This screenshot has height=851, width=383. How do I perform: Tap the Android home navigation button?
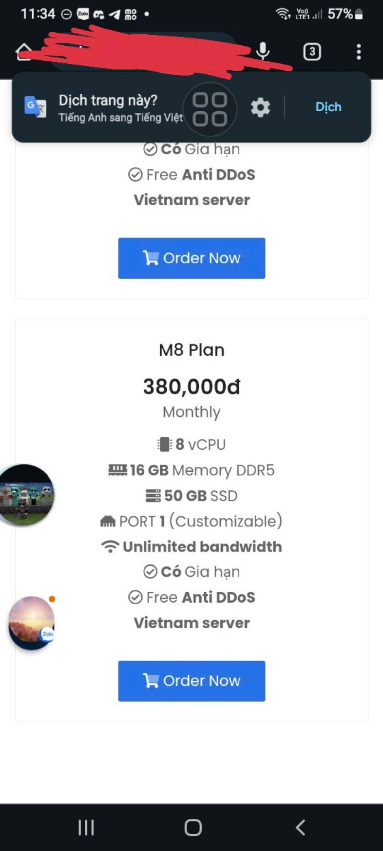pos(193,827)
